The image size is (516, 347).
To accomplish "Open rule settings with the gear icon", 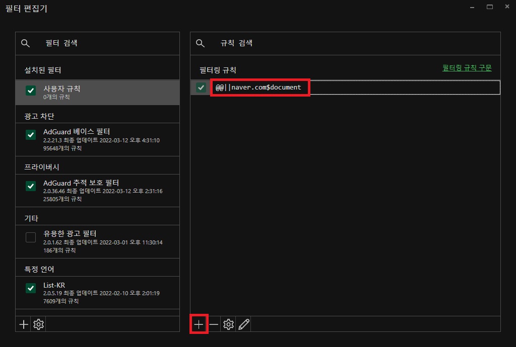I will [x=228, y=324].
